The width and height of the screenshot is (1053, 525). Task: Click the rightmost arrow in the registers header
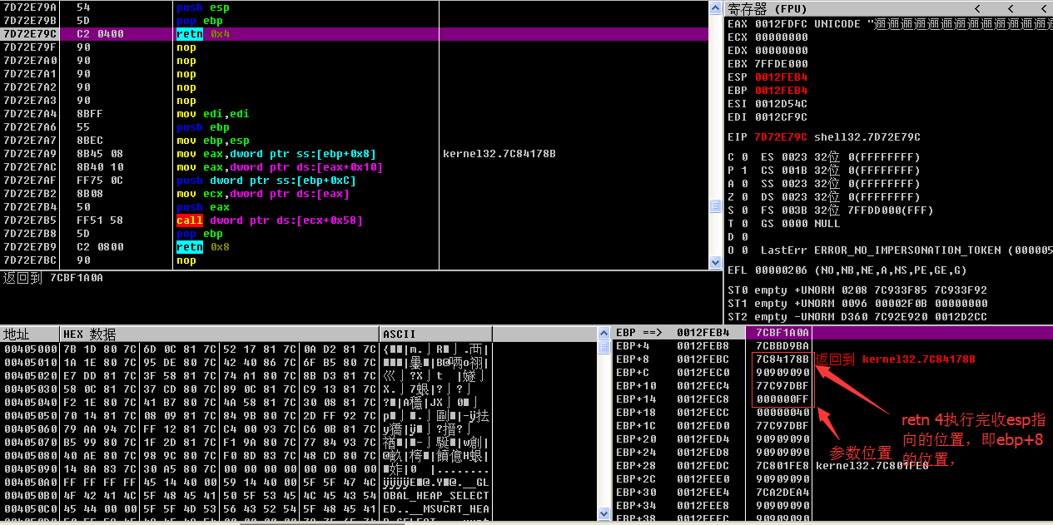tap(1045, 8)
